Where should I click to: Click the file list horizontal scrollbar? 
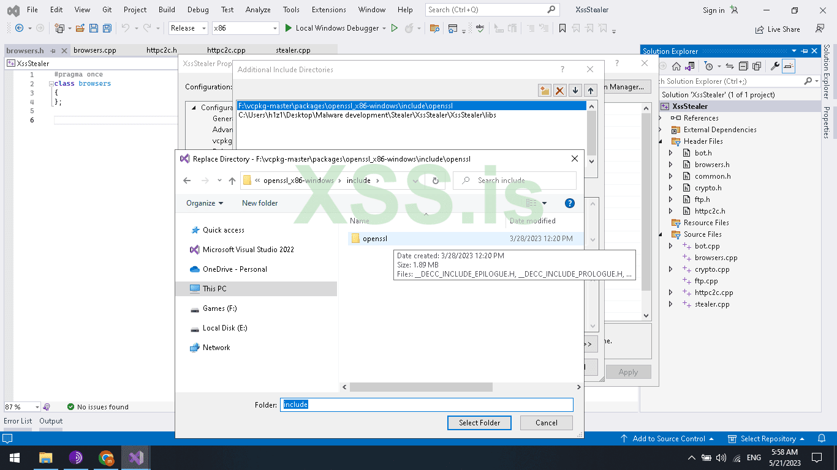pyautogui.click(x=421, y=387)
